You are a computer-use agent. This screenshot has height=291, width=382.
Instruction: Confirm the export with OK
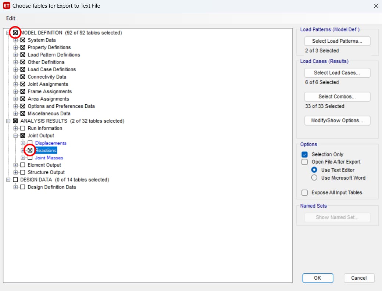[318, 278]
